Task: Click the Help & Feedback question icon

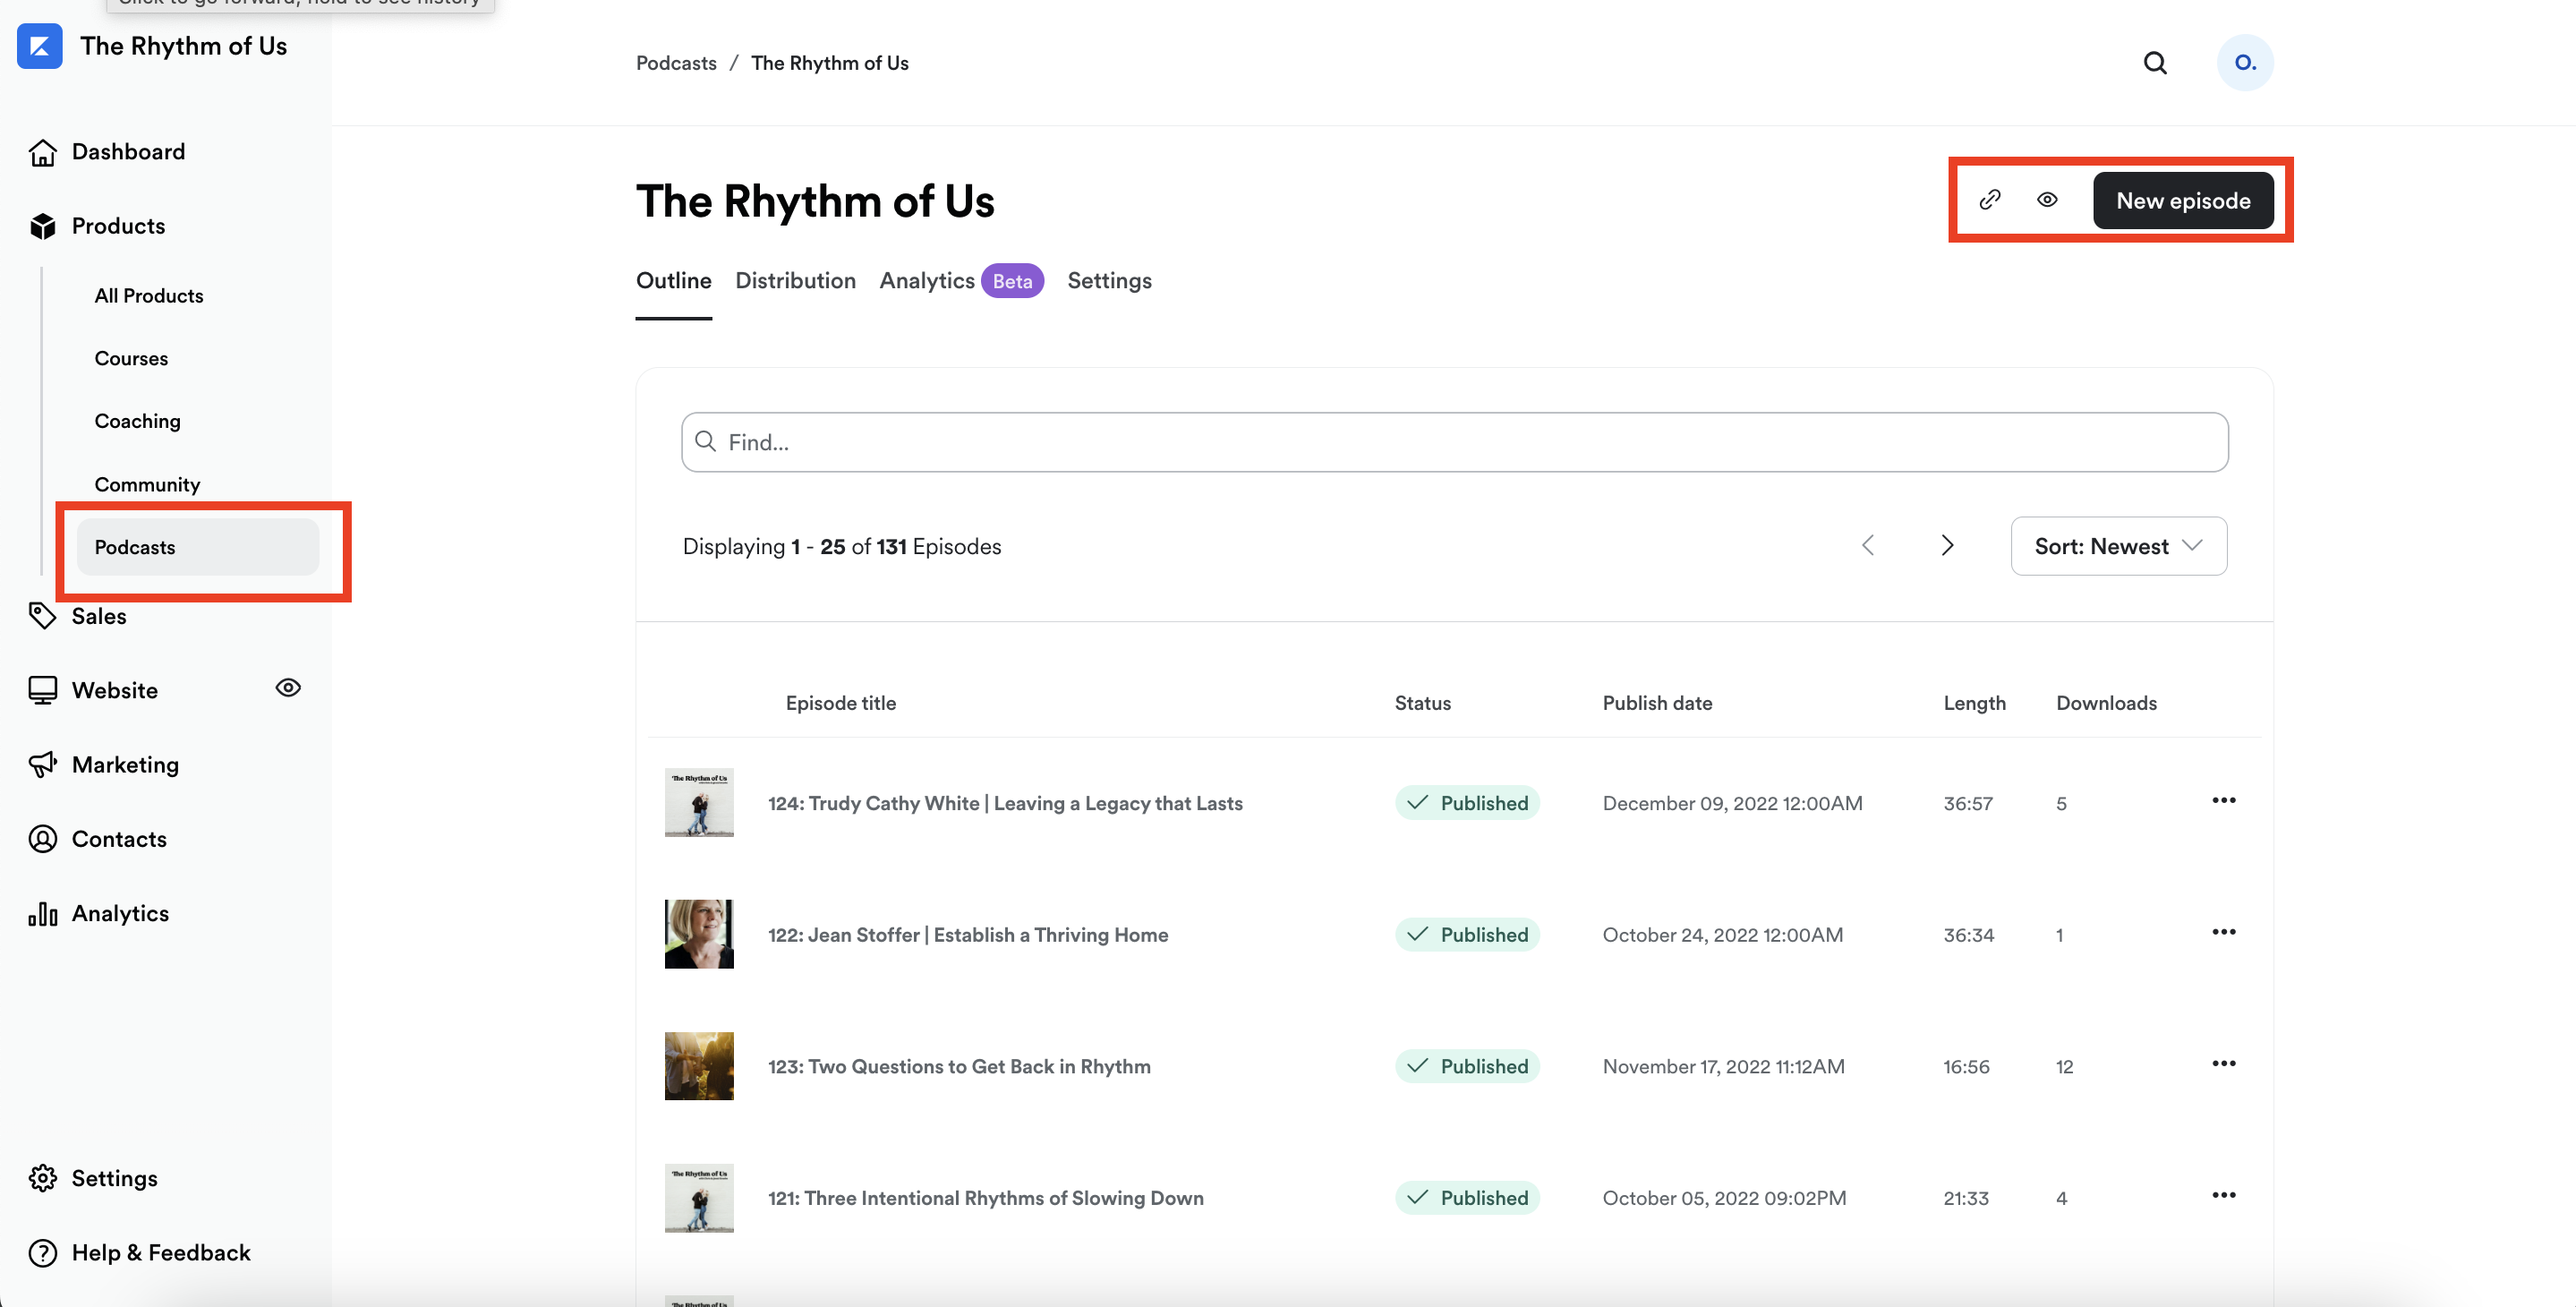Action: (x=42, y=1253)
